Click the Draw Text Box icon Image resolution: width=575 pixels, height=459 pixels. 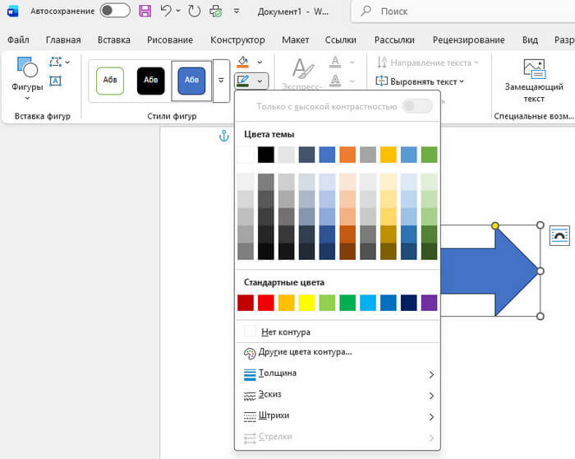56,81
